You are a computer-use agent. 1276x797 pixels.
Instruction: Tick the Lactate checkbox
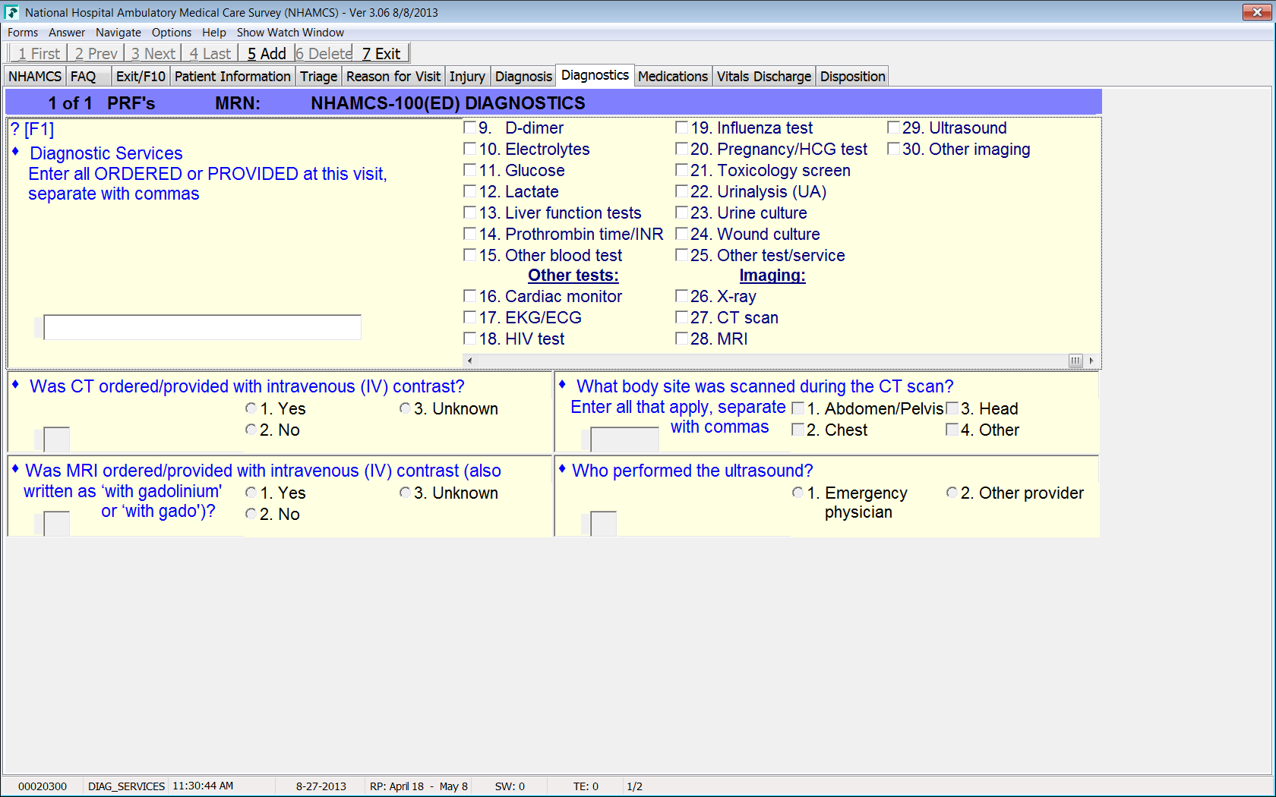pos(470,191)
